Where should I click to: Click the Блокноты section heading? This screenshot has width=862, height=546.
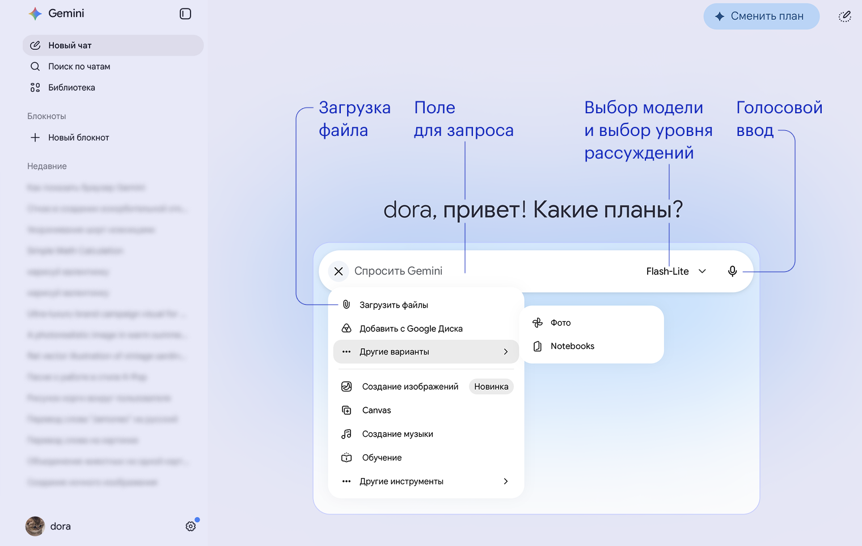[47, 116]
